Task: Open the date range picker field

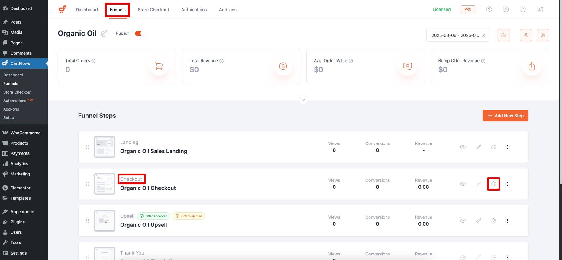Action: (458, 35)
